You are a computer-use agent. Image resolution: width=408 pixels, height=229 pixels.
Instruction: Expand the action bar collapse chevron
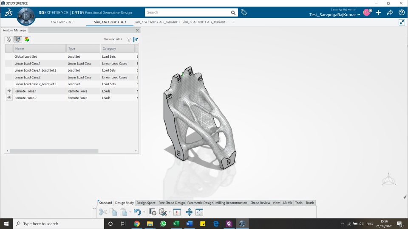[x=94, y=209]
